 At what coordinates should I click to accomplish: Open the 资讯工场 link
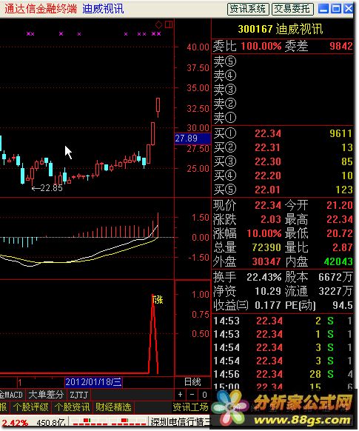click(x=190, y=407)
